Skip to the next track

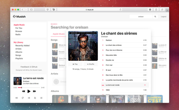point(34,91)
